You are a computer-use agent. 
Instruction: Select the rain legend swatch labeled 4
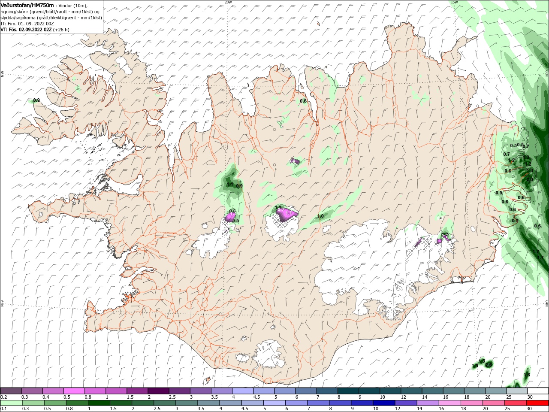(231, 403)
